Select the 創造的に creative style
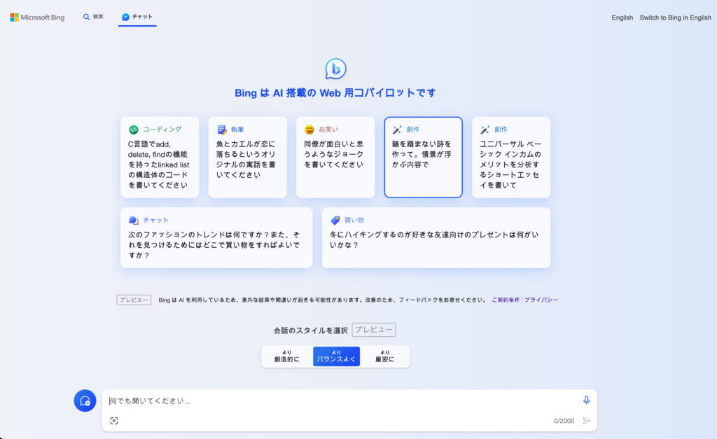The image size is (717, 439). [286, 356]
